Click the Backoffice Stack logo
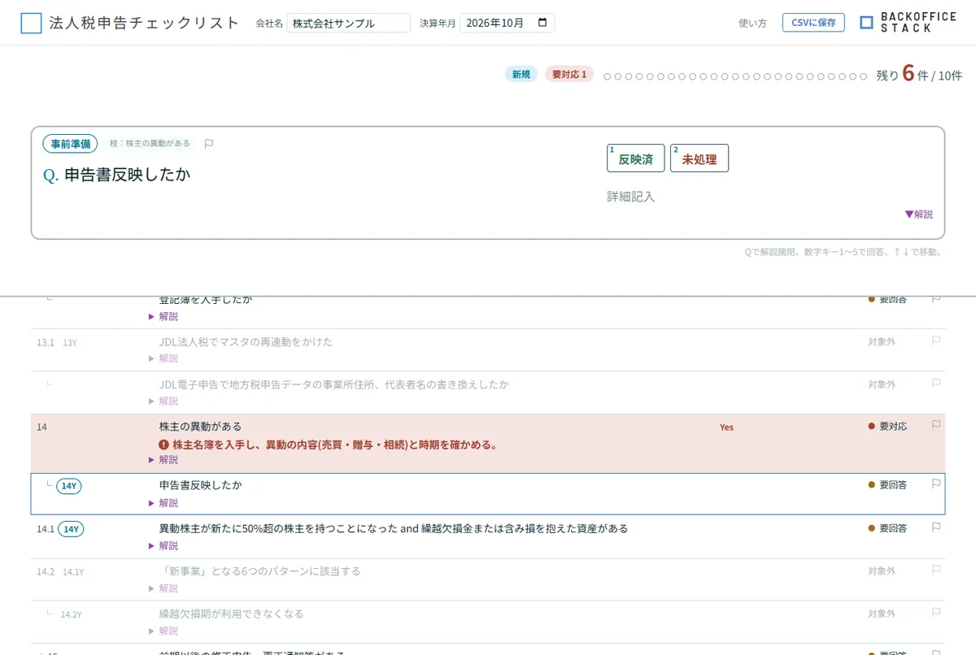The image size is (976, 655). click(908, 23)
